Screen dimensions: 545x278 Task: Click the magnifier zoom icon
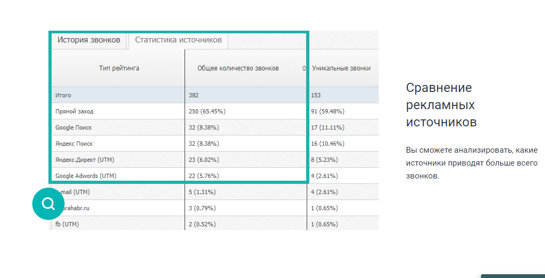click(48, 204)
